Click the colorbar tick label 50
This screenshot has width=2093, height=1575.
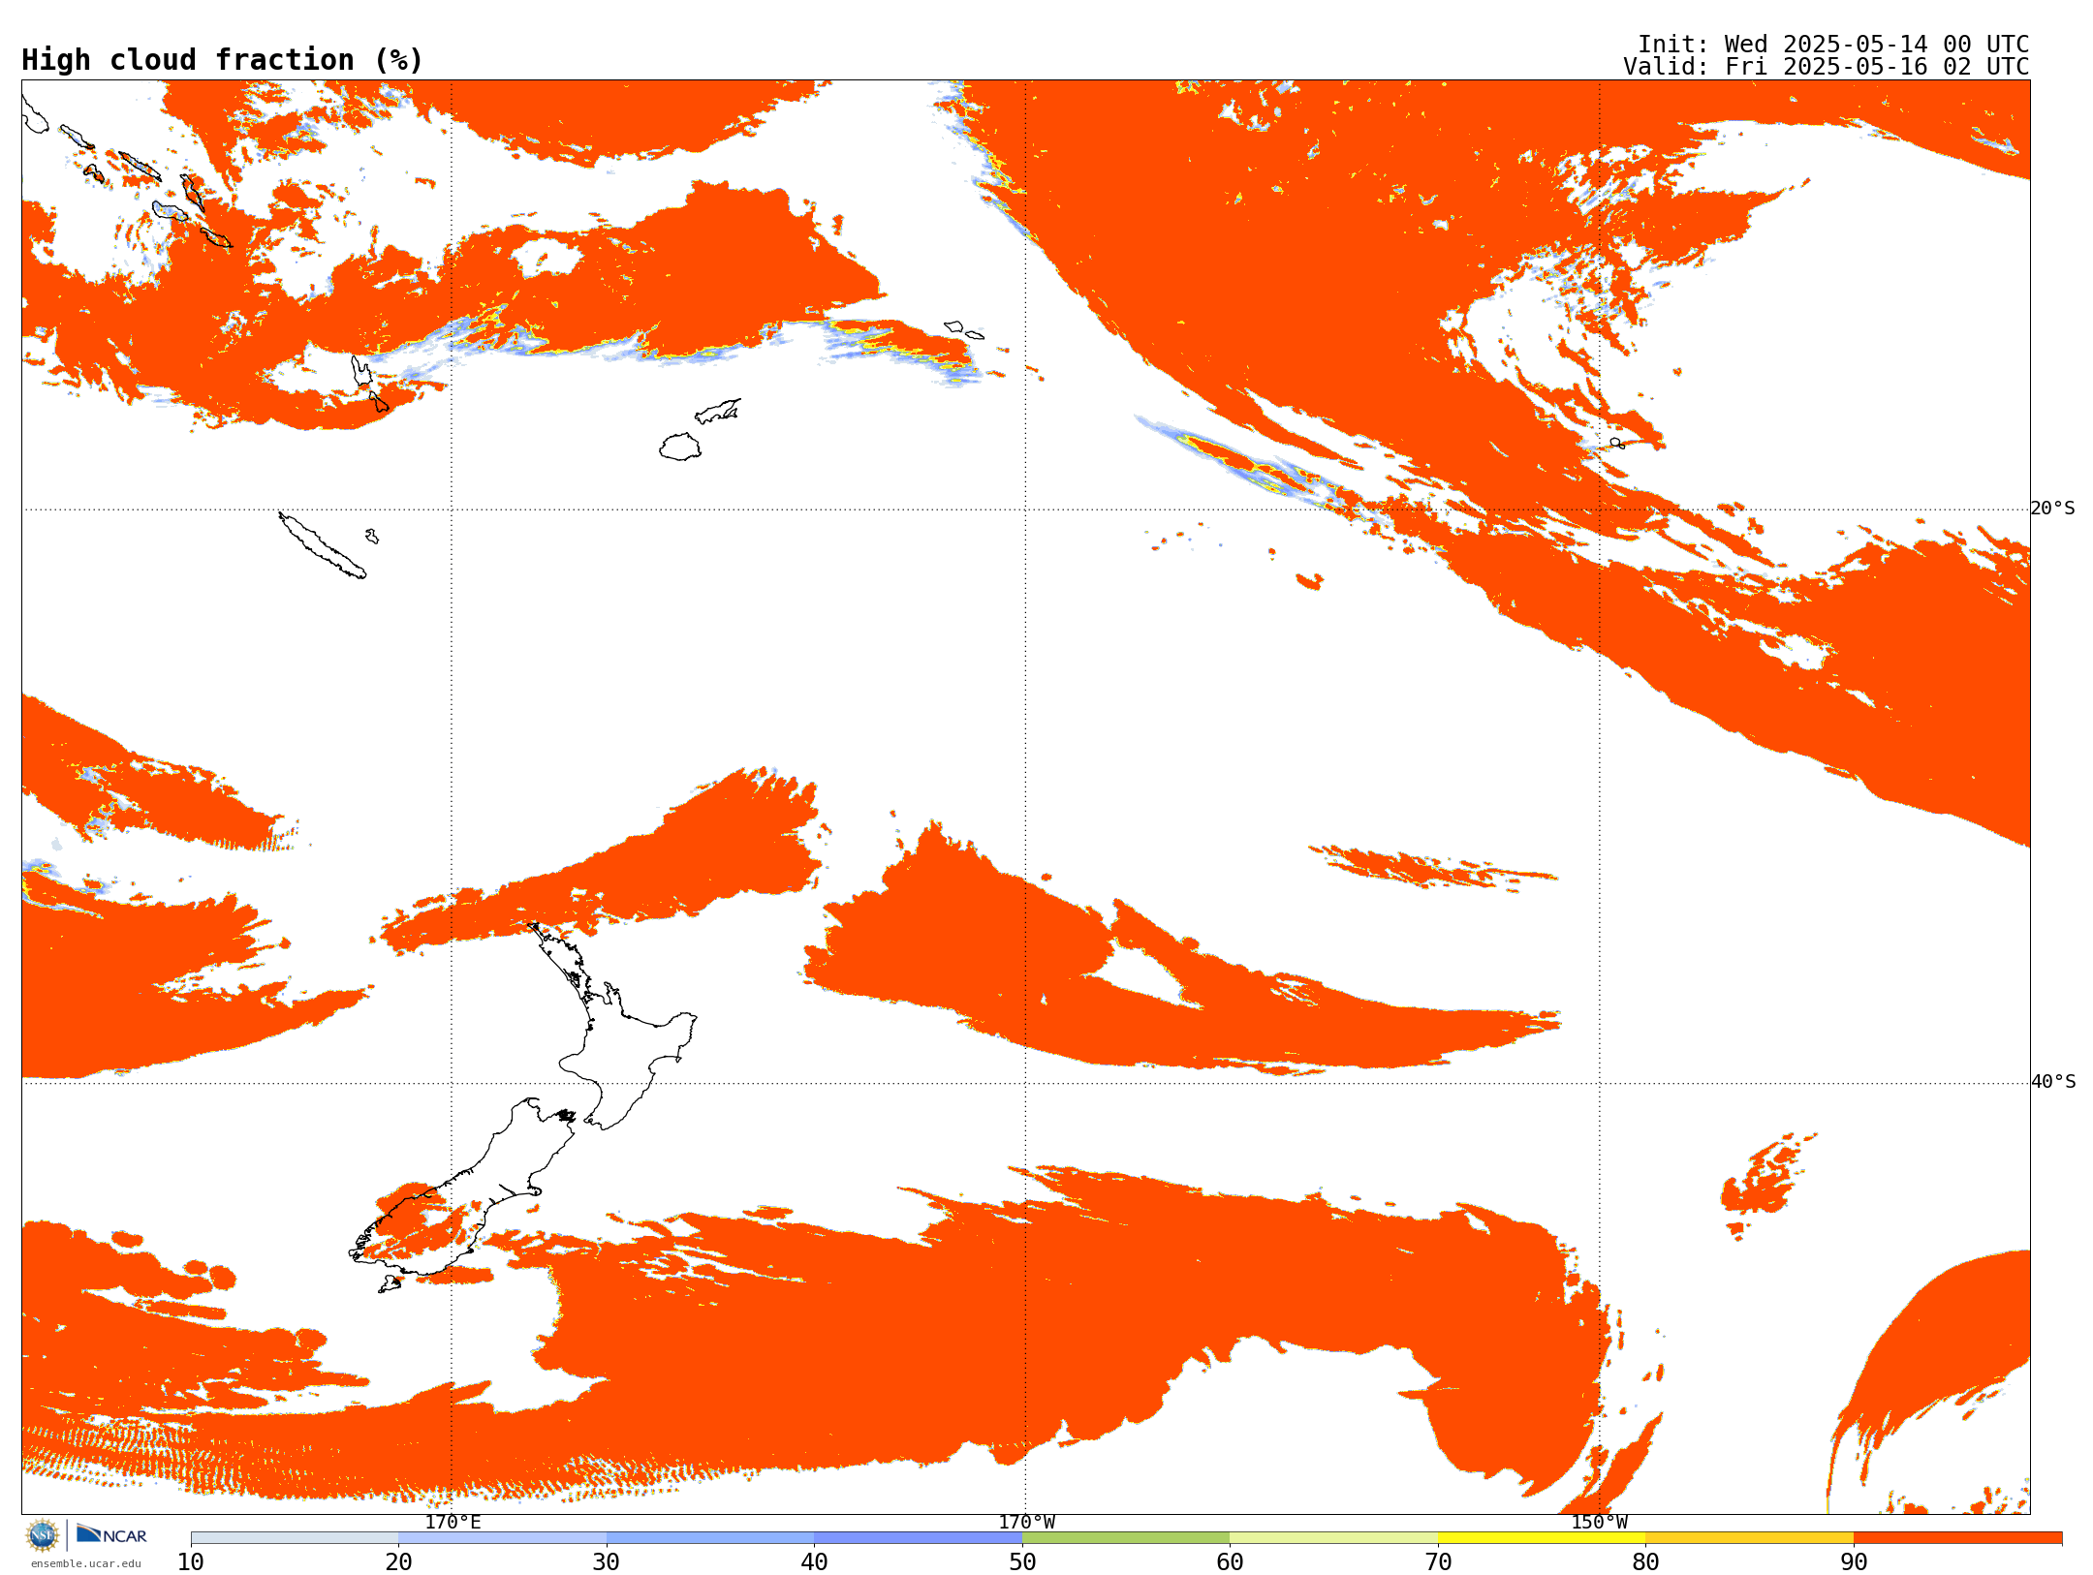coord(1022,1562)
